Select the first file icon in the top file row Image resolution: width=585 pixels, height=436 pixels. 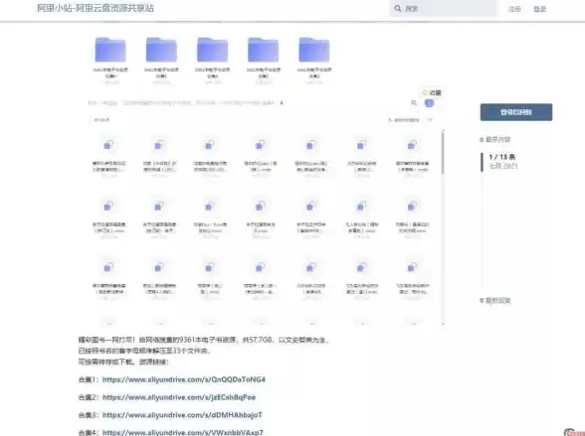(x=108, y=145)
